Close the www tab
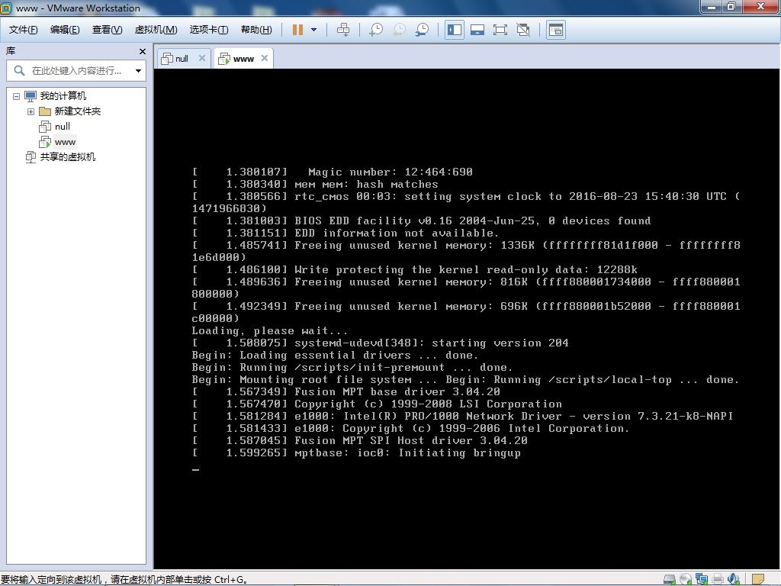Image resolution: width=781 pixels, height=586 pixels. point(265,58)
